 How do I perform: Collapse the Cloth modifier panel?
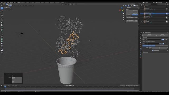[143, 40]
